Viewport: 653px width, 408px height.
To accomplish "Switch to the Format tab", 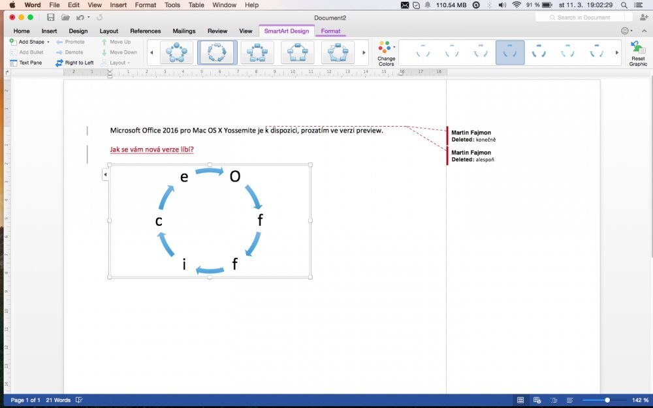I will 330,31.
